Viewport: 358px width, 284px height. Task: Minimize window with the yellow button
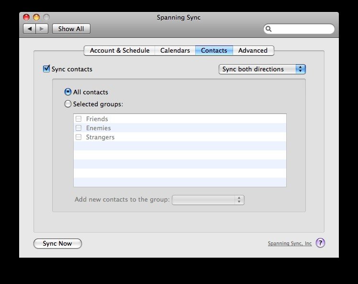tap(36, 17)
